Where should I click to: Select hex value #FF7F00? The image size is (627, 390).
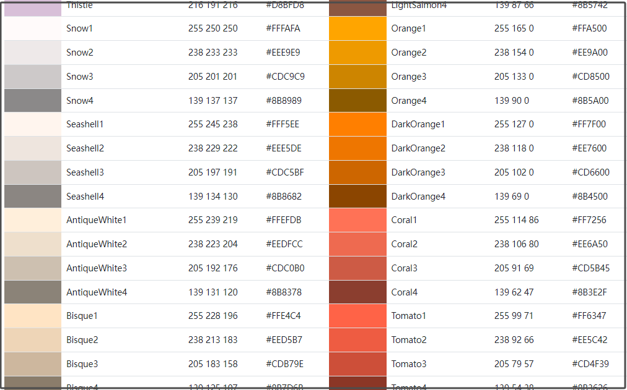(x=589, y=124)
